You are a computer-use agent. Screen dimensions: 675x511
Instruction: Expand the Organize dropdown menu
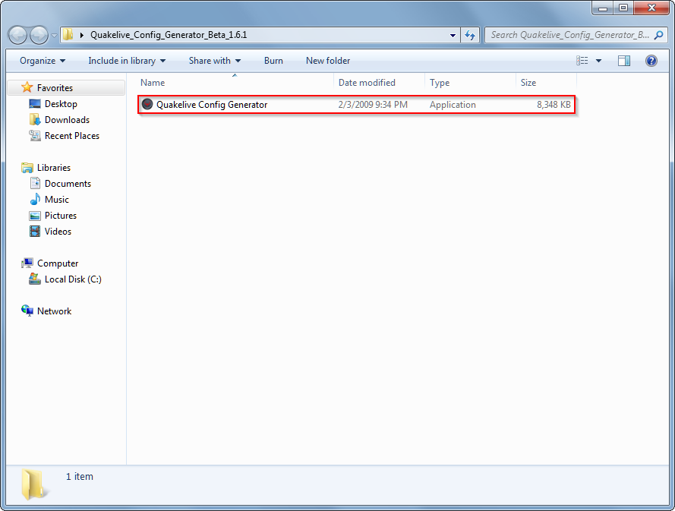click(x=43, y=61)
